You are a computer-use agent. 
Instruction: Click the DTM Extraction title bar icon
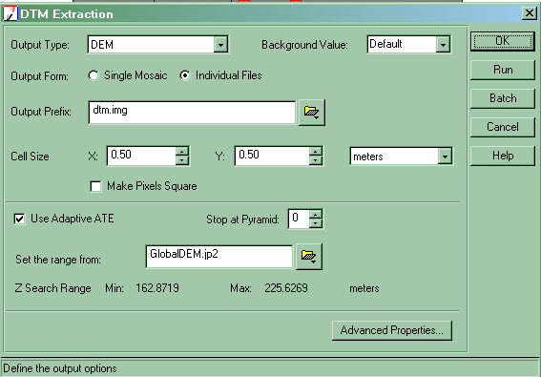click(x=10, y=13)
